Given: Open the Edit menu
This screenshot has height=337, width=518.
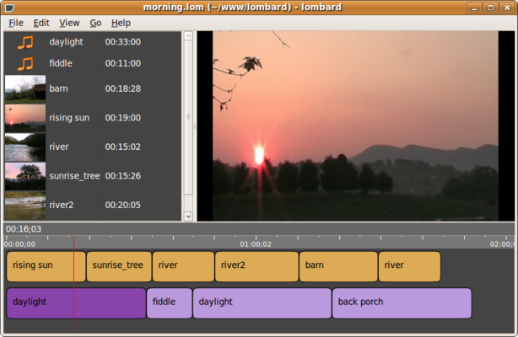Looking at the screenshot, I should click(41, 23).
